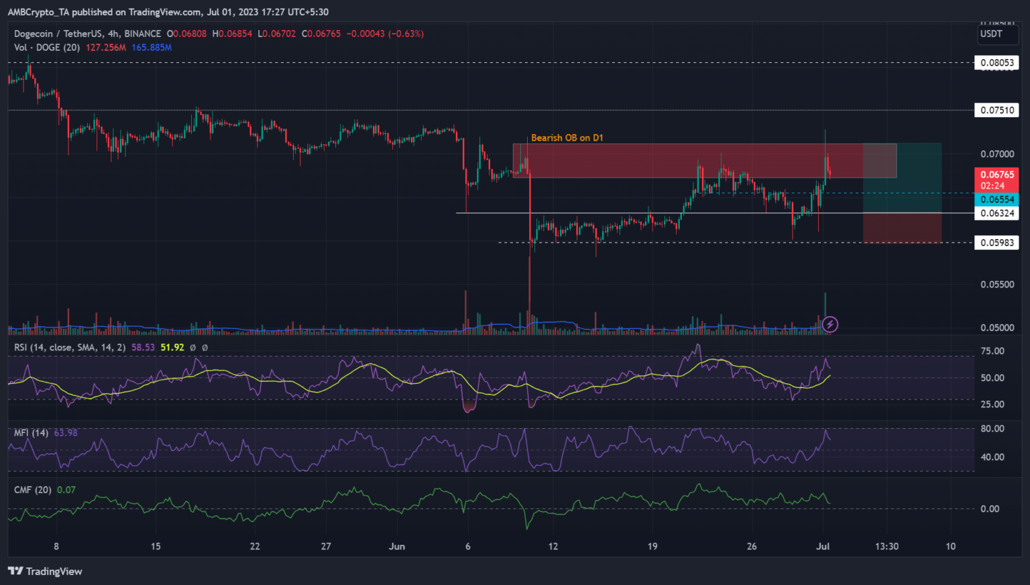Screen dimensions: 1030x585
Task: Select the MFI (14) indicator label
Action: [31, 433]
